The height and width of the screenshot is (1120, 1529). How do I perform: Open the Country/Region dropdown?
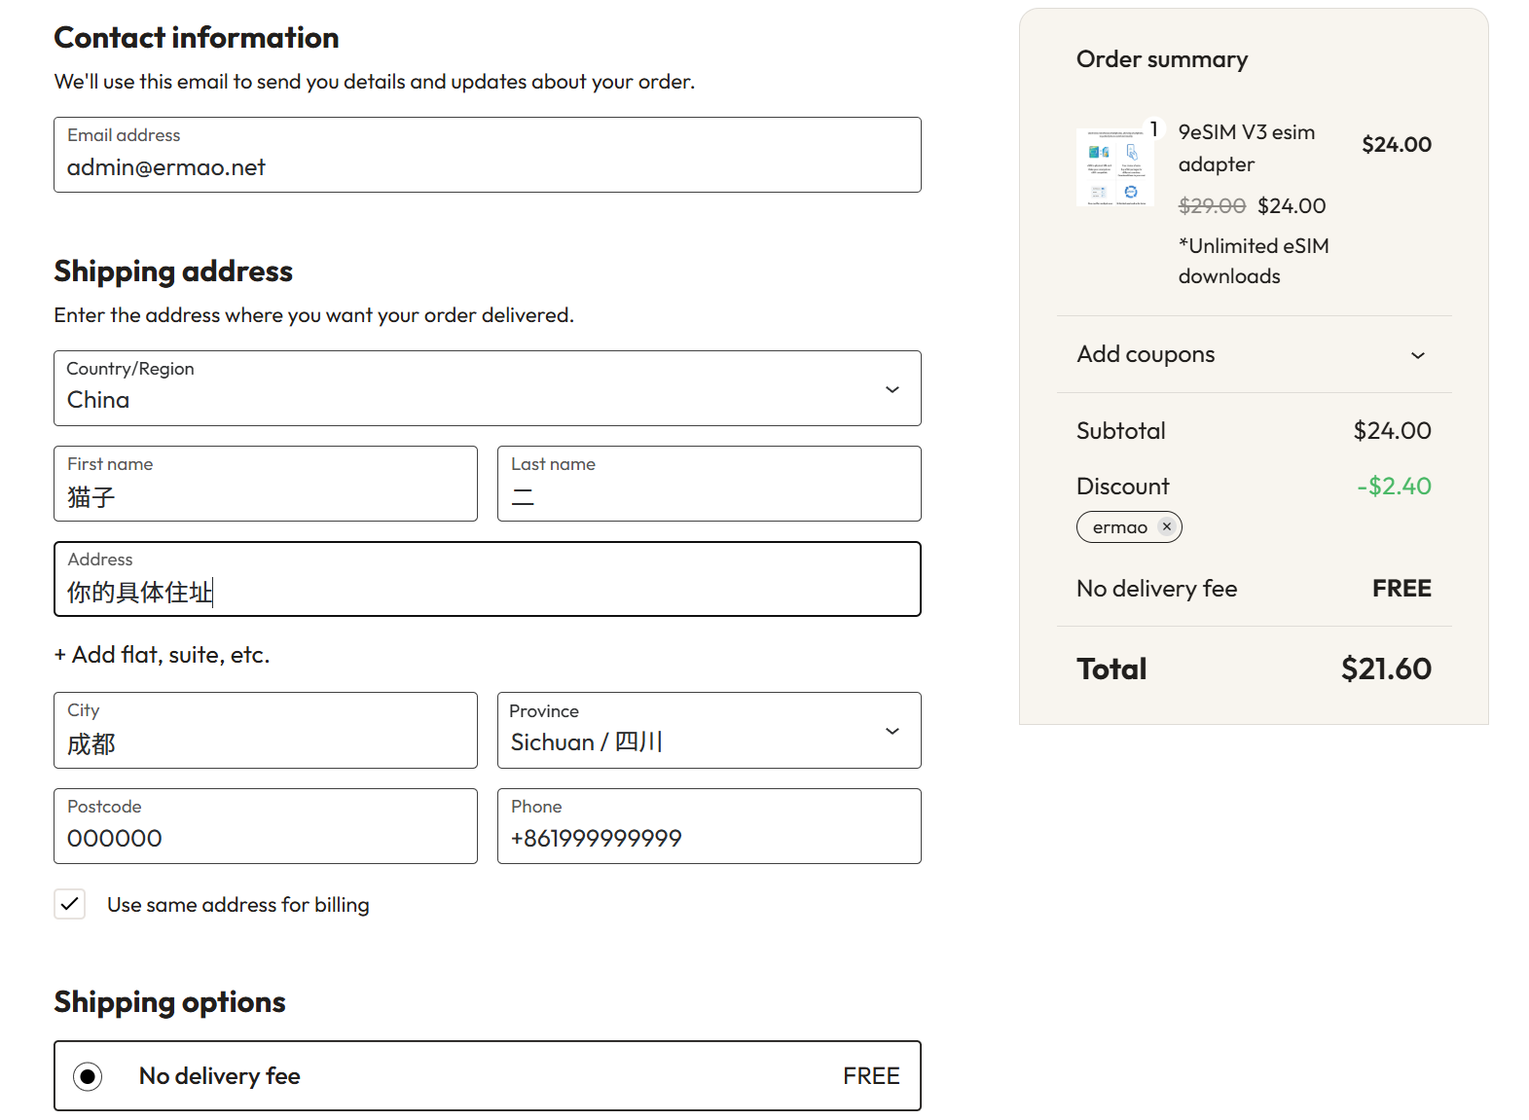487,388
